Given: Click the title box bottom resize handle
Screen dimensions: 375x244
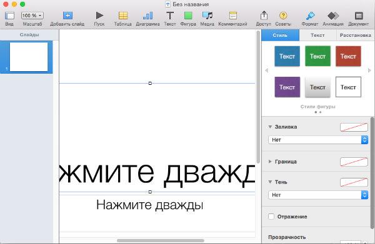Looking at the screenshot, I should [x=150, y=192].
